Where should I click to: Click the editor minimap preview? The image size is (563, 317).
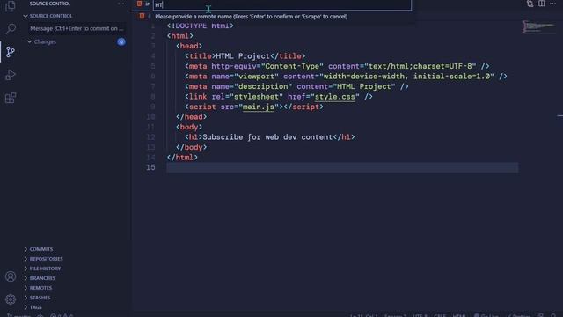click(538, 27)
